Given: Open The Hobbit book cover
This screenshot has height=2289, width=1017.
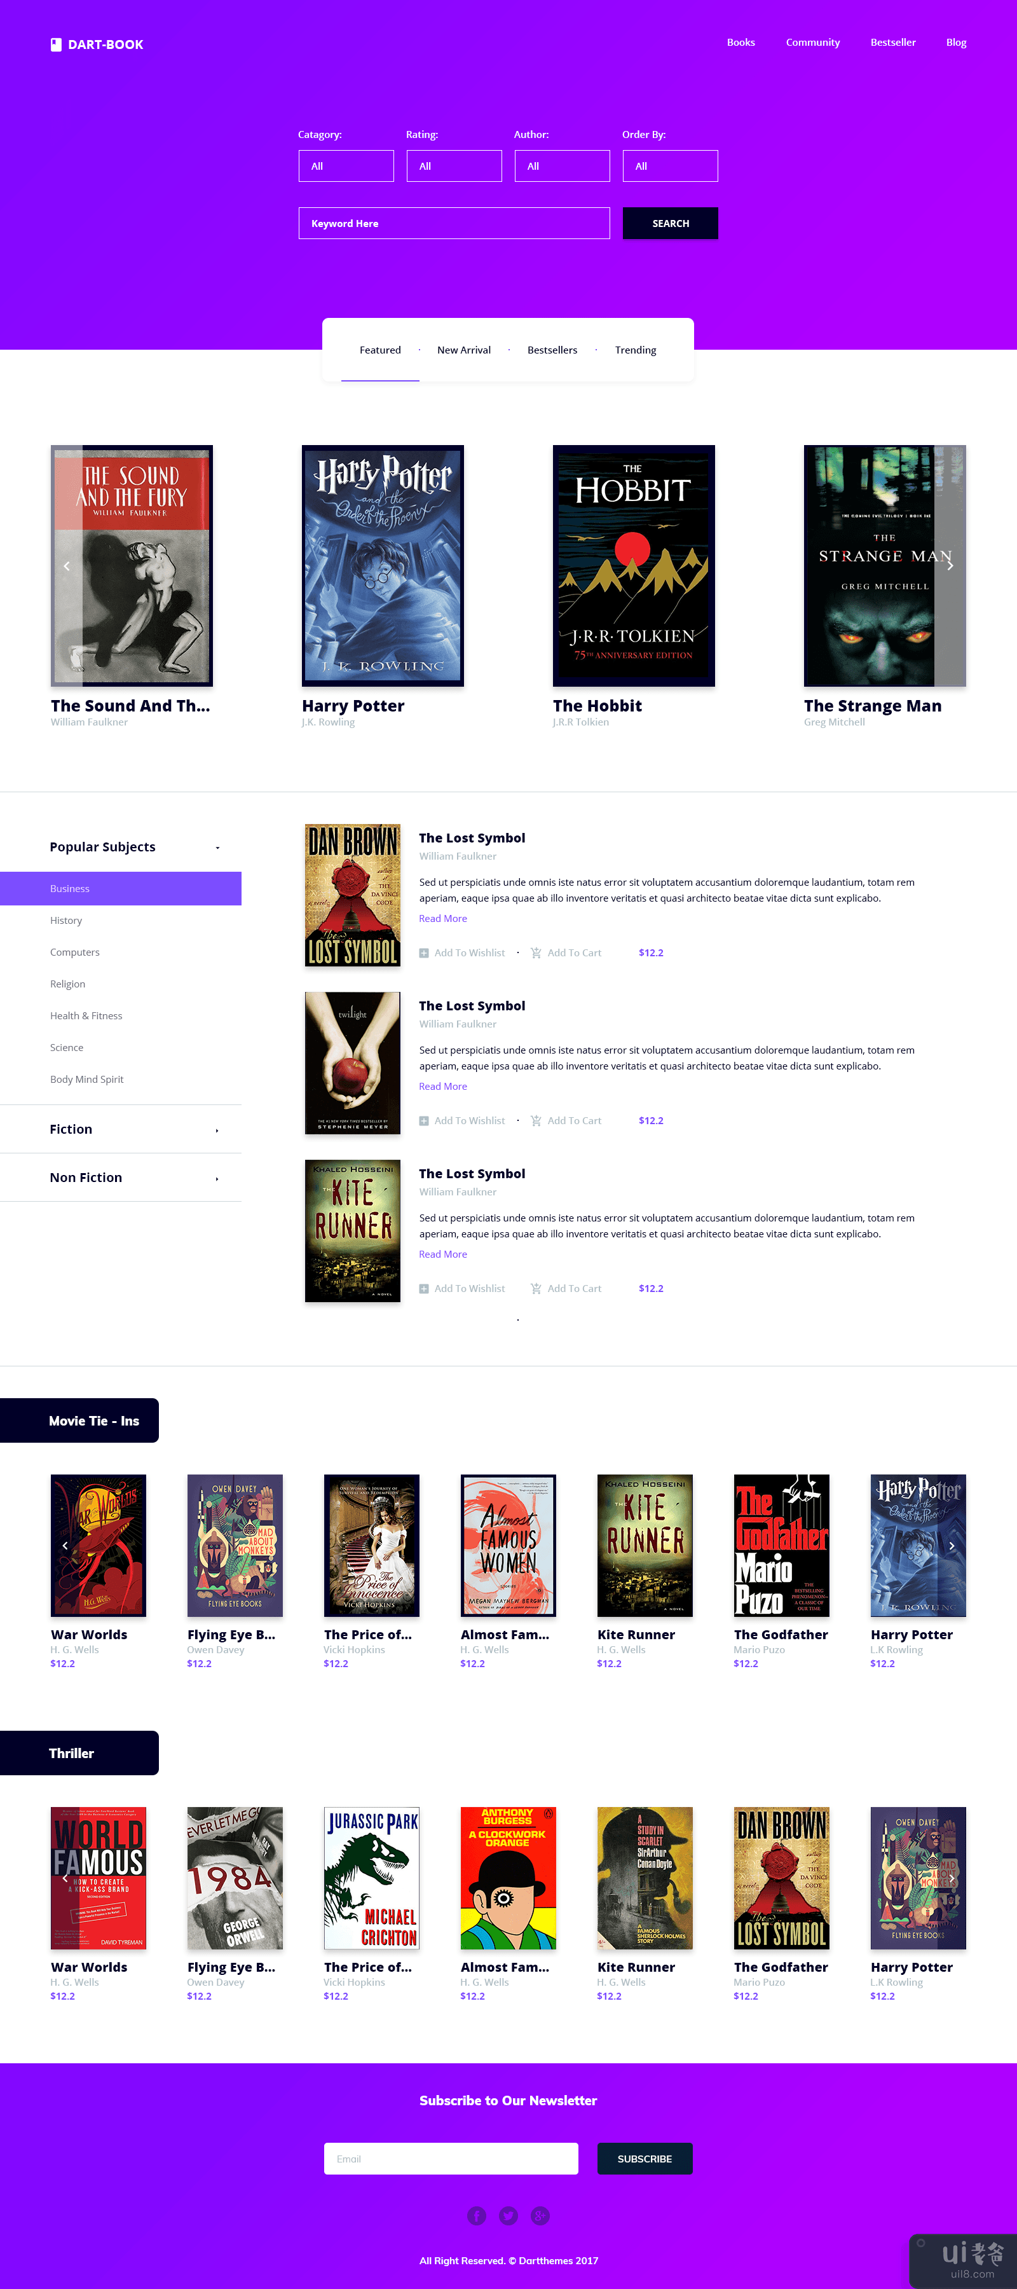Looking at the screenshot, I should click(634, 566).
